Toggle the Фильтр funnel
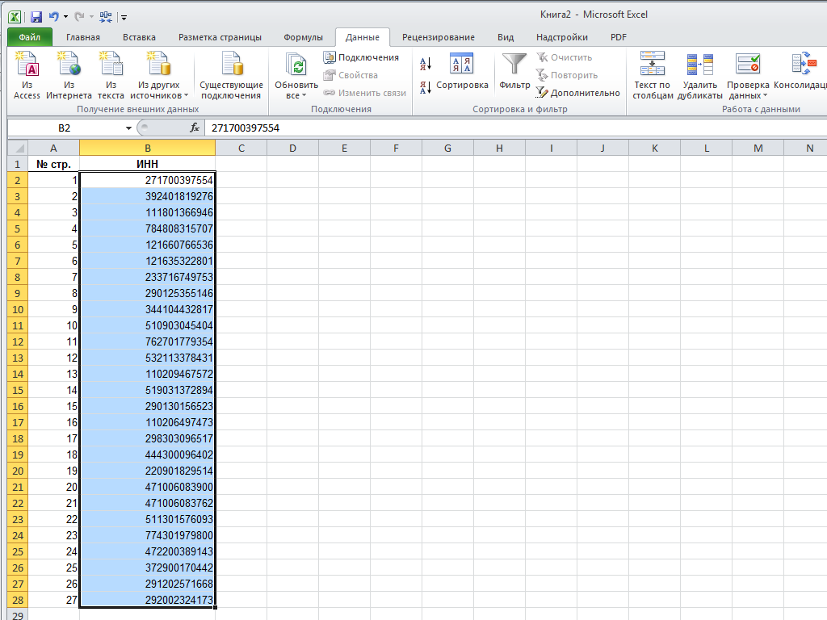Viewport: 827px width, 620px height. [x=514, y=71]
